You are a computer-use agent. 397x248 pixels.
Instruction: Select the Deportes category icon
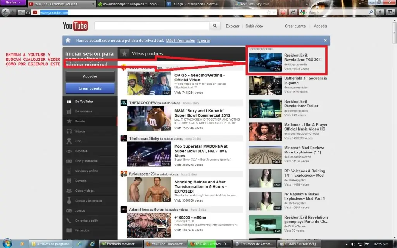(69, 151)
